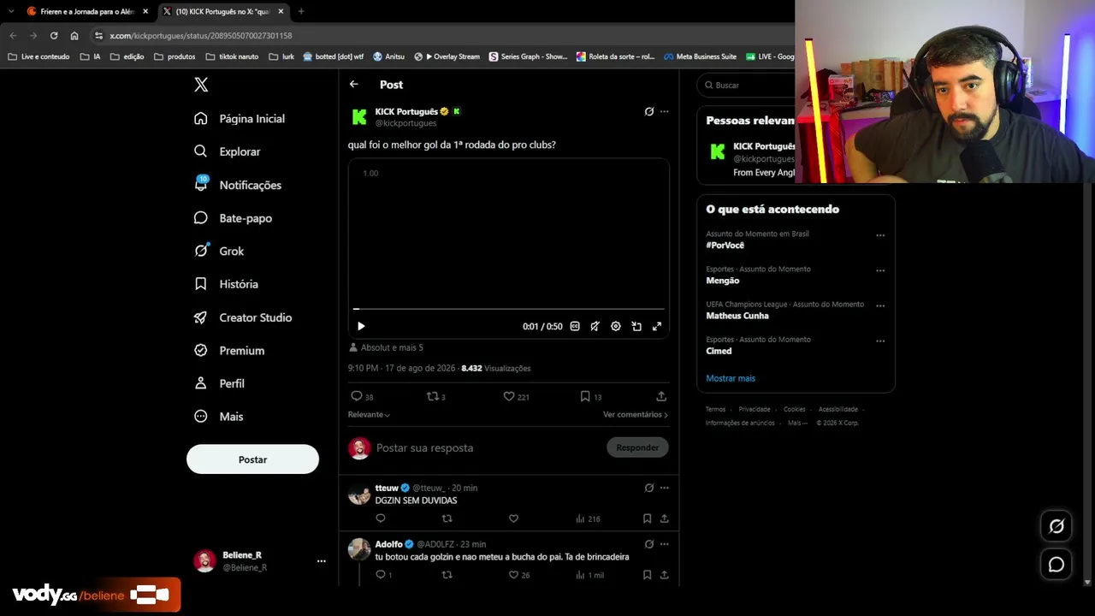Toggle fullscreen on the video
This screenshot has width=1095, height=616.
pos(657,326)
